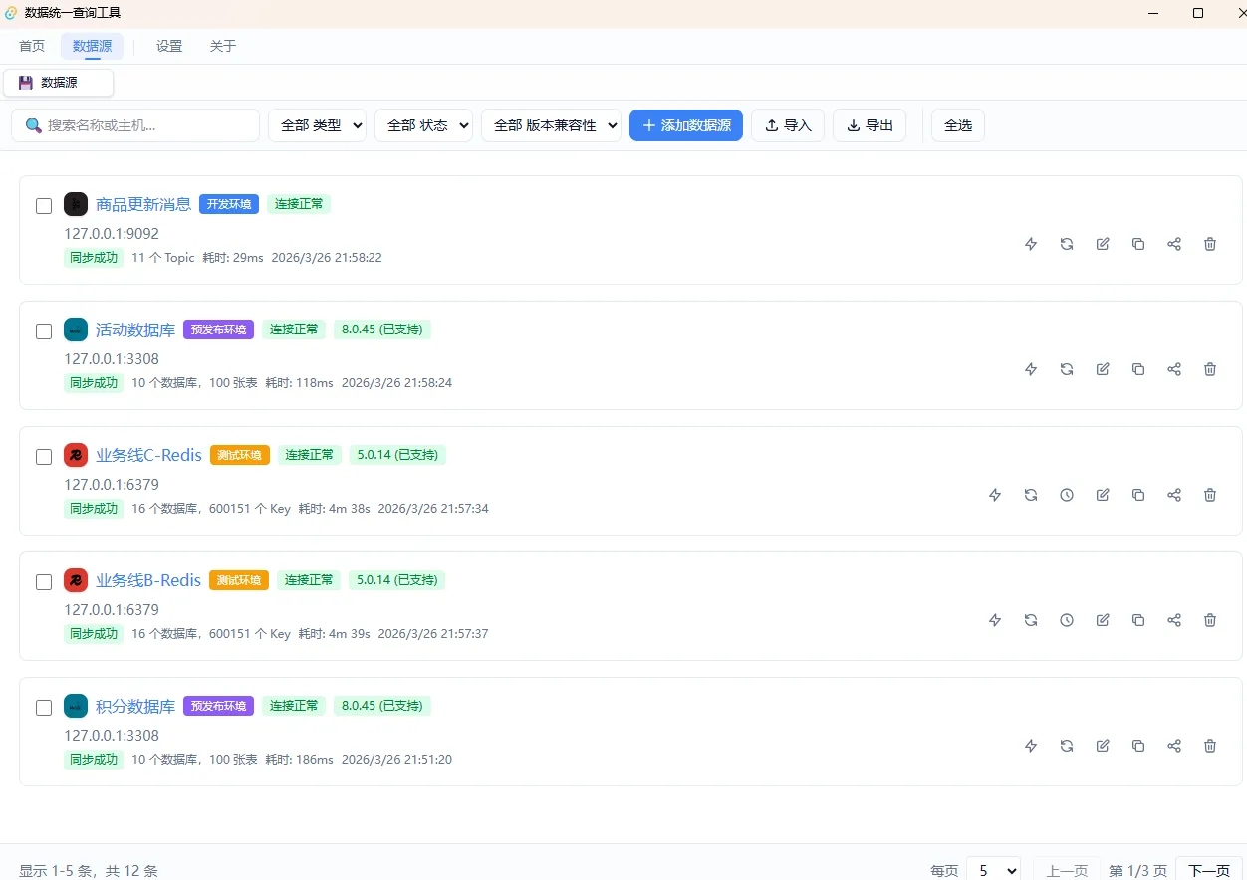Open the 版本兼容性 filter control
Viewport: 1247px width, 880px height.
(551, 125)
